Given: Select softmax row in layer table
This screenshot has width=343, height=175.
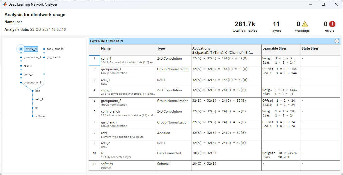Looking at the screenshot, I should [x=214, y=165].
